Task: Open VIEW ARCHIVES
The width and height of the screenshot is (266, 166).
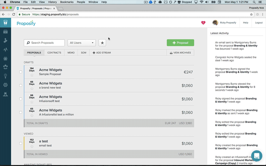Action: (181, 53)
